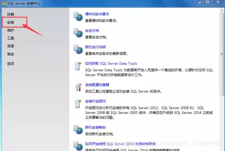Click the server icon beside 安装升级顾问

click(x=78, y=104)
